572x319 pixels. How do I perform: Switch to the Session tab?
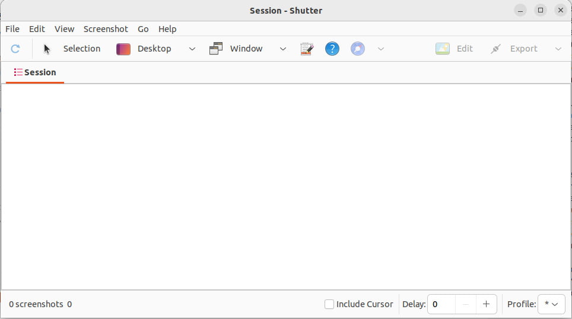tap(35, 72)
